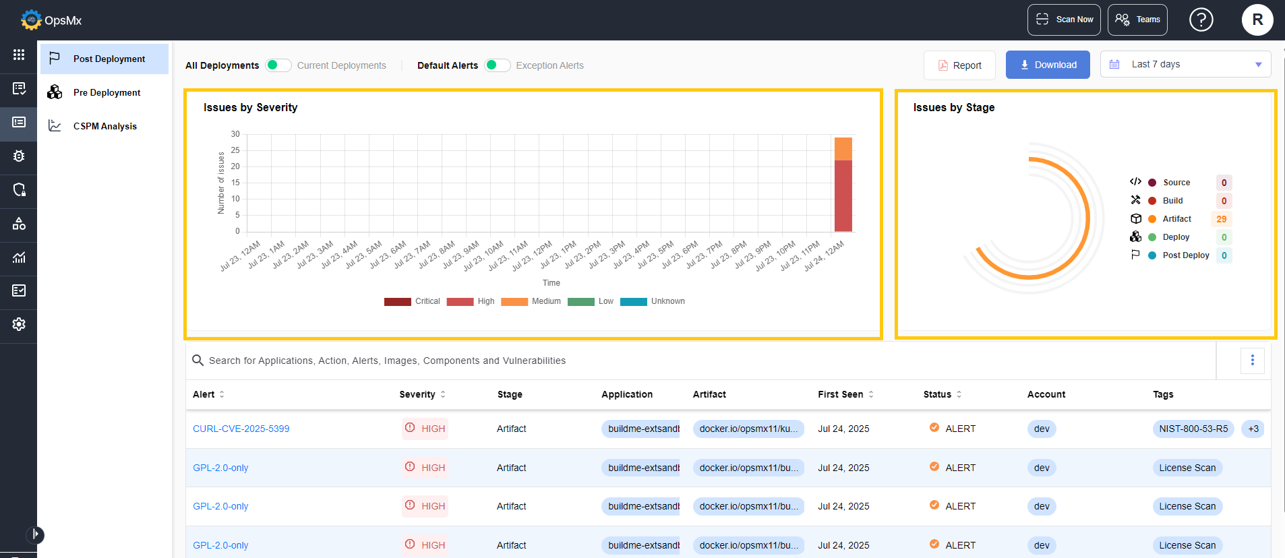Screen dimensions: 1285x558
Task: Open the settings gear in sidebar
Action: 19,324
